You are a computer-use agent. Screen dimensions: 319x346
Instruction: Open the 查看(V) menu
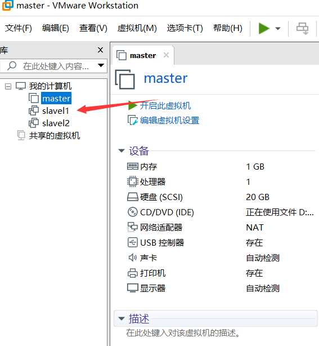(x=93, y=28)
